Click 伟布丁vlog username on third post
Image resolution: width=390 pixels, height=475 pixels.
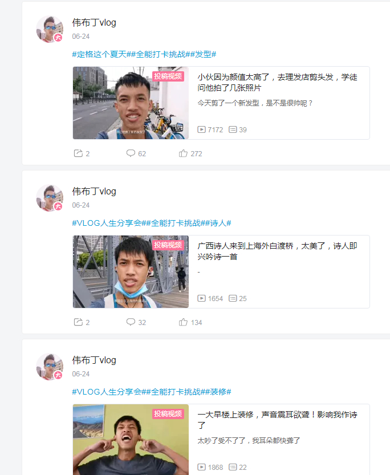tap(94, 360)
